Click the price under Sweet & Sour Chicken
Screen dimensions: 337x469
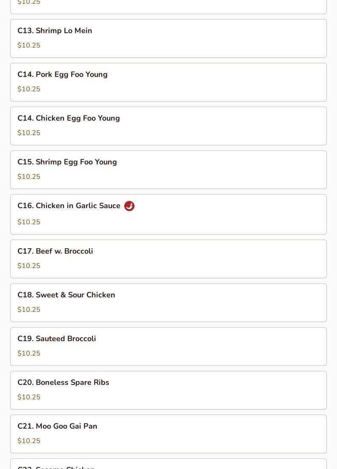coord(29,309)
